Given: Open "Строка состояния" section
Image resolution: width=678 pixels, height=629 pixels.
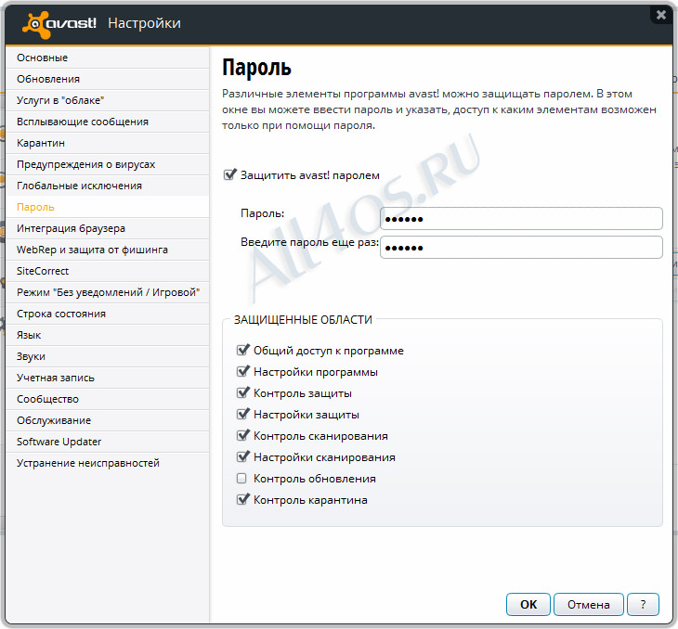Looking at the screenshot, I should coord(108,314).
